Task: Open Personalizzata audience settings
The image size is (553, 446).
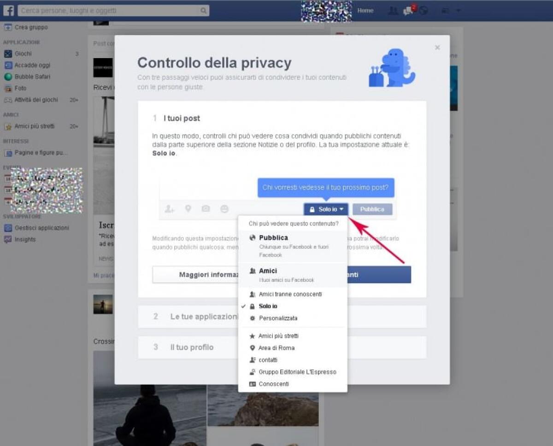Action: (x=278, y=318)
